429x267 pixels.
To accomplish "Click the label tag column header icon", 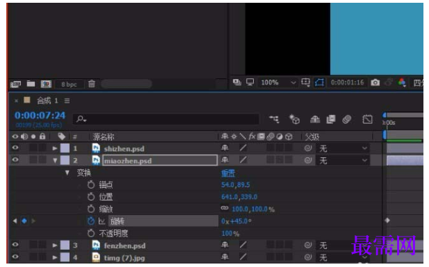I will (62, 136).
